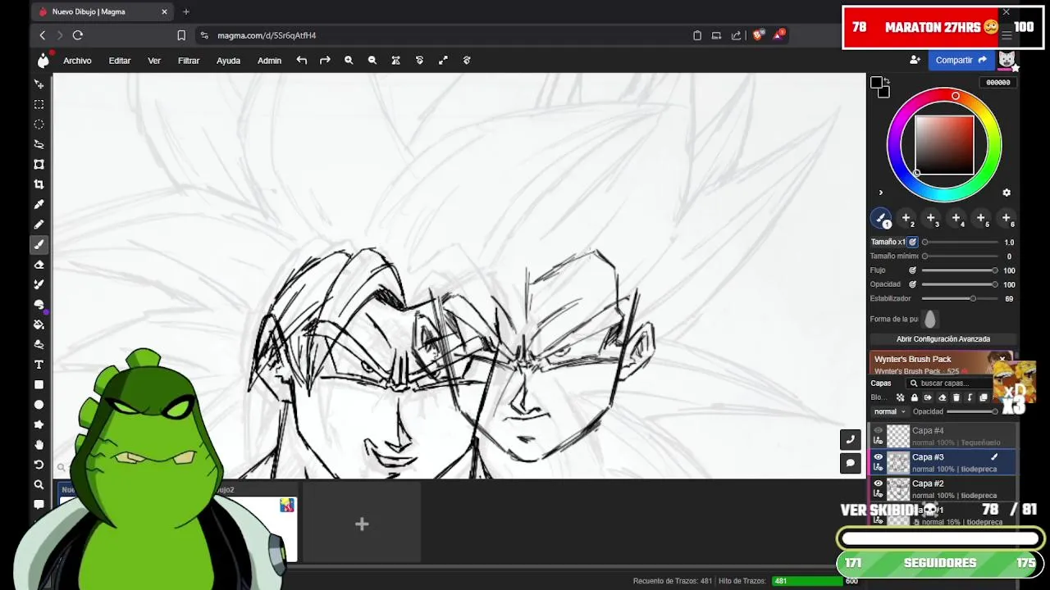Click the Redo arrow in top toolbar
Screen dimensions: 1050x590
[x=325, y=60]
